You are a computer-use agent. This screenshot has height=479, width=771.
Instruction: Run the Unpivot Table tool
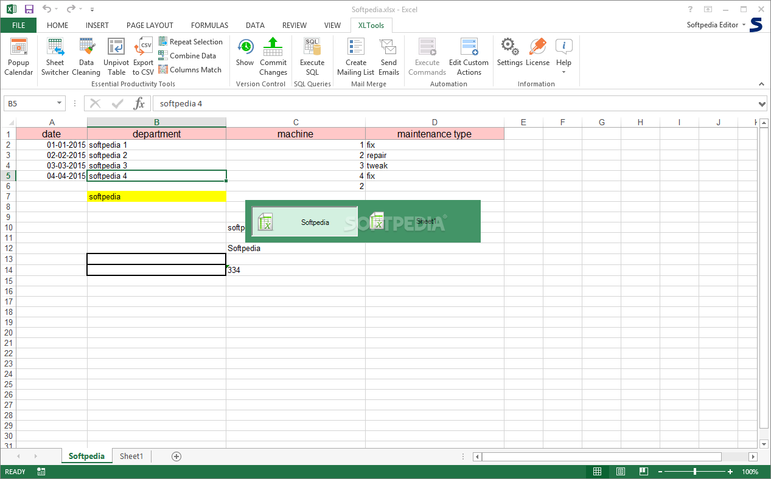(x=116, y=57)
